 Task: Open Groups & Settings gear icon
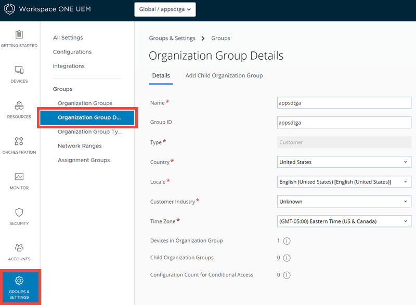[19, 281]
